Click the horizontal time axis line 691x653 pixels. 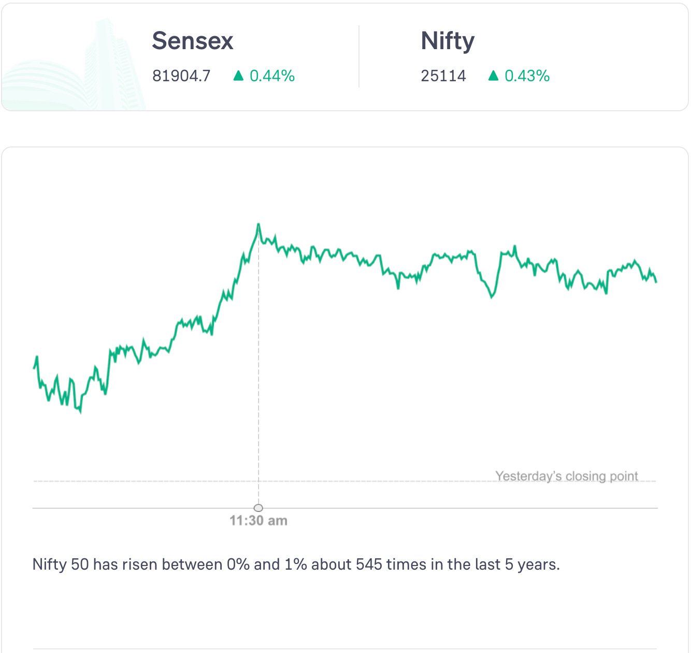(x=414, y=508)
